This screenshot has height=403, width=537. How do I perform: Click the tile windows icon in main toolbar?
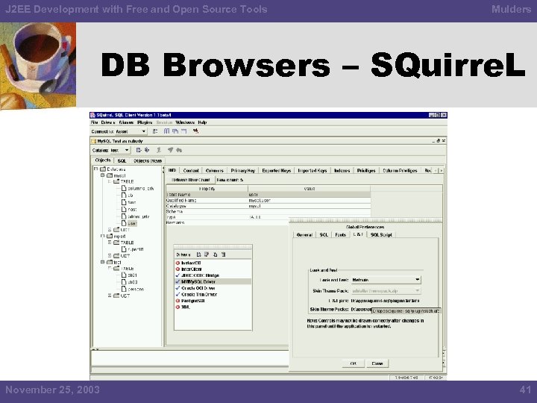point(167,131)
